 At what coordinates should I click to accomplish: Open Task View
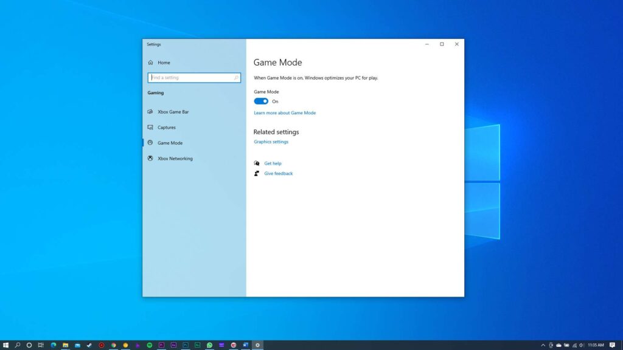[41, 345]
